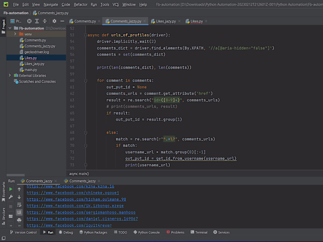The width and height of the screenshot is (323, 242).
Task: Toggle soft-wrap in Run output
Action: (x=19, y=205)
